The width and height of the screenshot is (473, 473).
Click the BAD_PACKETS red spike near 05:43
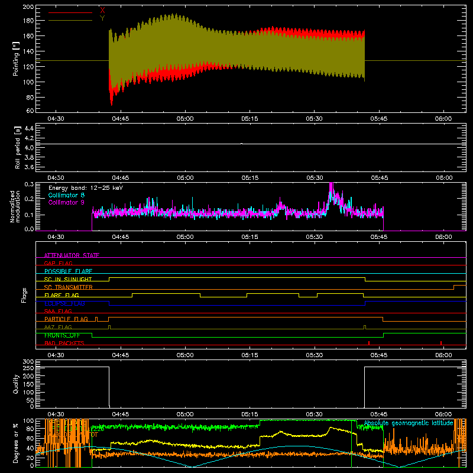[x=369, y=343]
